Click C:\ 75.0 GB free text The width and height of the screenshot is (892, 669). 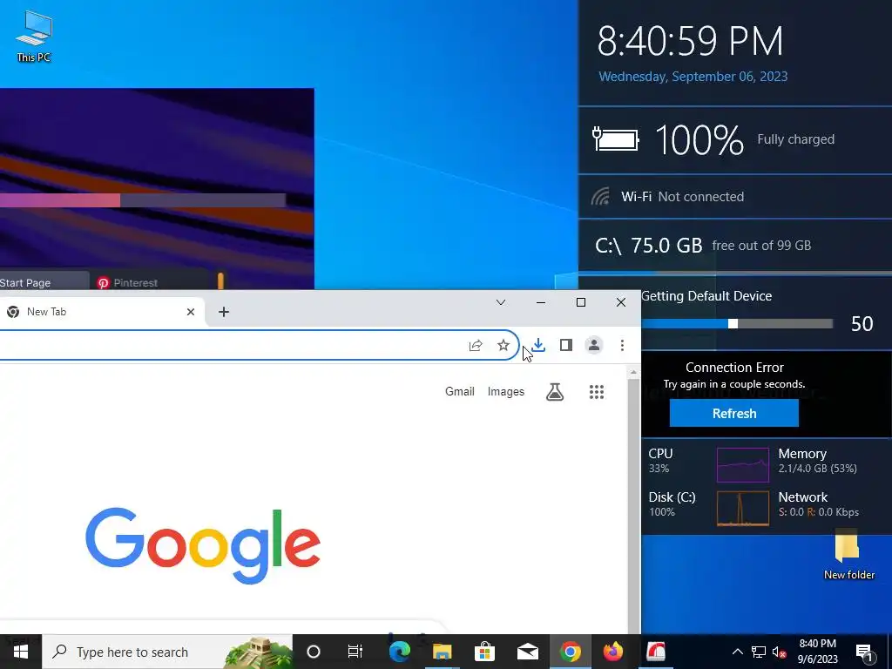[x=703, y=246]
